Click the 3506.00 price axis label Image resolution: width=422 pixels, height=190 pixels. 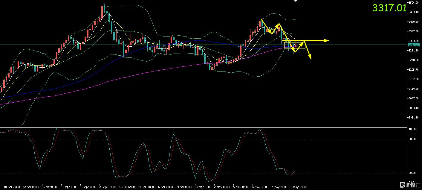(x=414, y=3)
